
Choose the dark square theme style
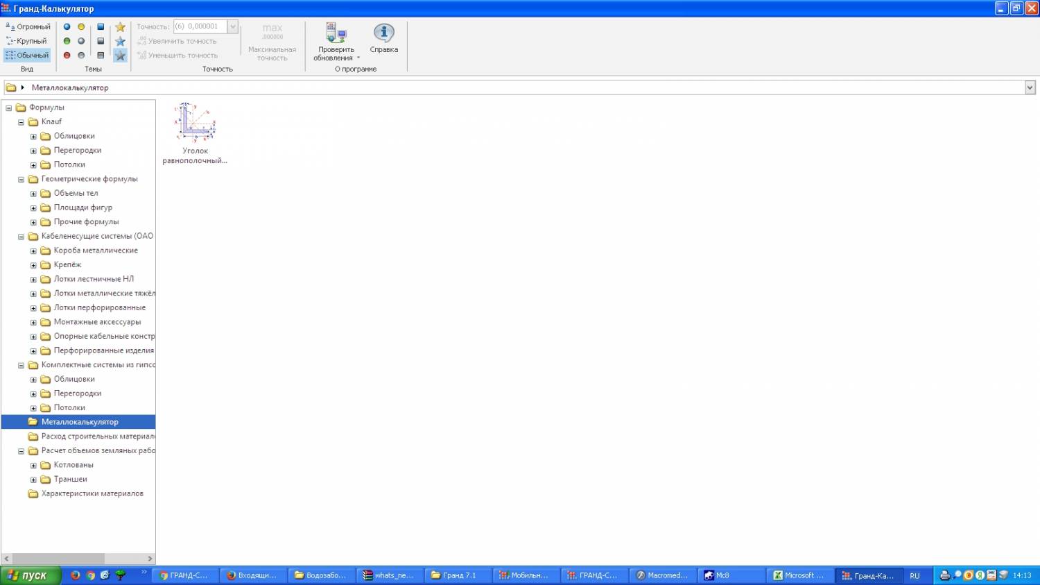click(x=101, y=41)
